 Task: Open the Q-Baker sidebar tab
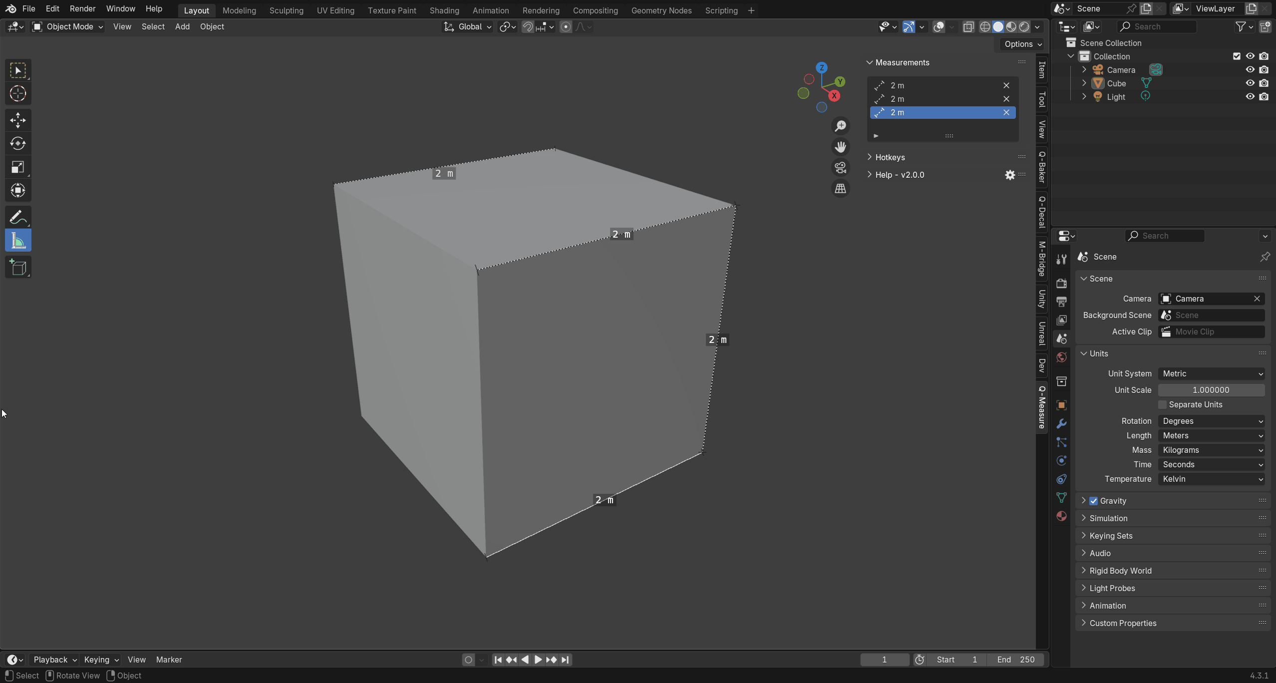(x=1042, y=167)
